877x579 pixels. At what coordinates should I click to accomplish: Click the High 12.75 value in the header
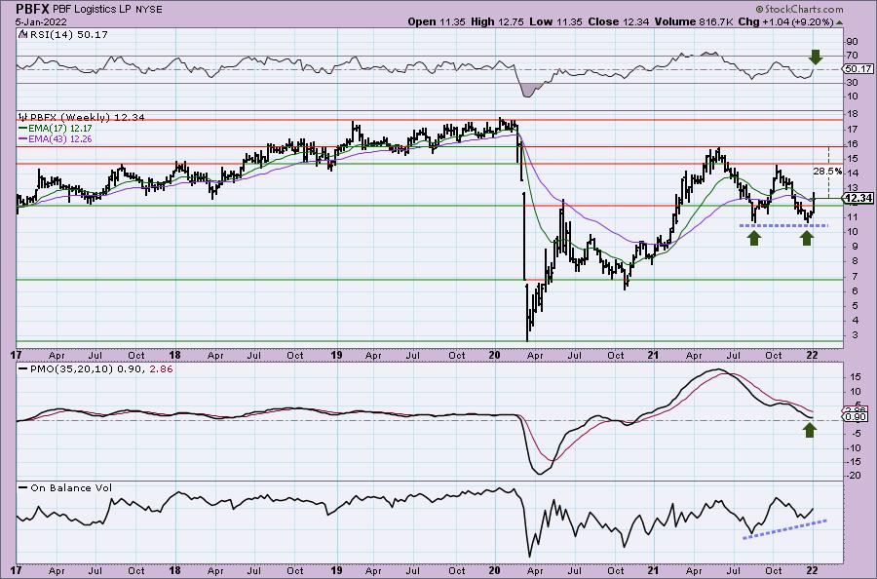pyautogui.click(x=497, y=21)
